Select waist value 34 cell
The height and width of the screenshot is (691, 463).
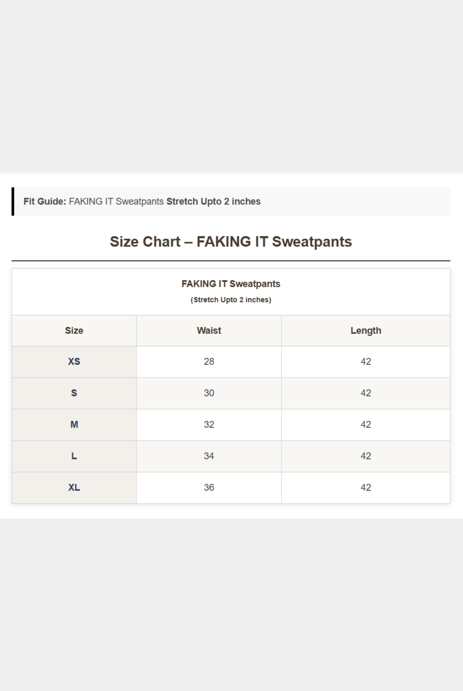tap(209, 456)
